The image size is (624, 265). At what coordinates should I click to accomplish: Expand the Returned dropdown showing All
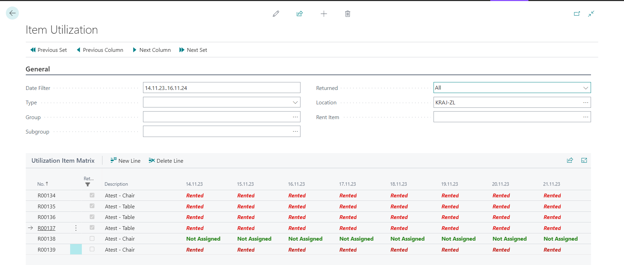click(585, 88)
